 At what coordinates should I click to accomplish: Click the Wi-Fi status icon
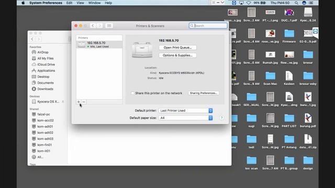pos(249,3)
